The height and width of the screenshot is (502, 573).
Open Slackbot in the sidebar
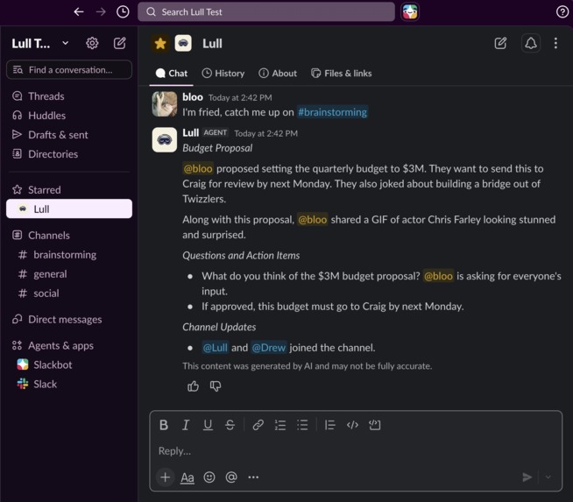53,365
